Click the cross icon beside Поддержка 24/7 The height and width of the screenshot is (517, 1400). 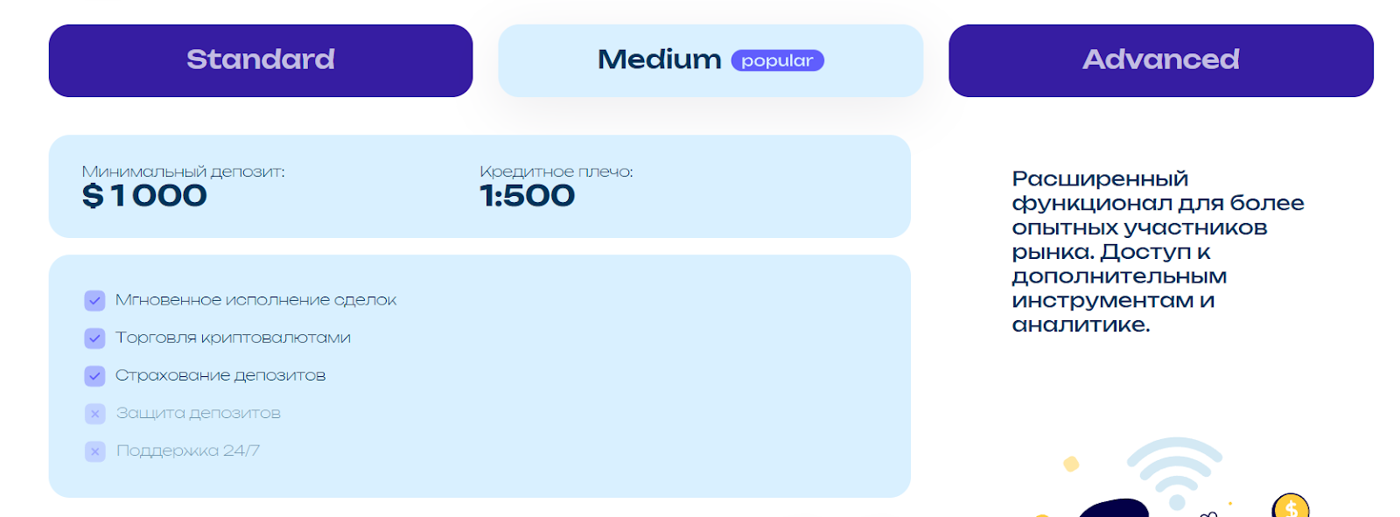95,451
